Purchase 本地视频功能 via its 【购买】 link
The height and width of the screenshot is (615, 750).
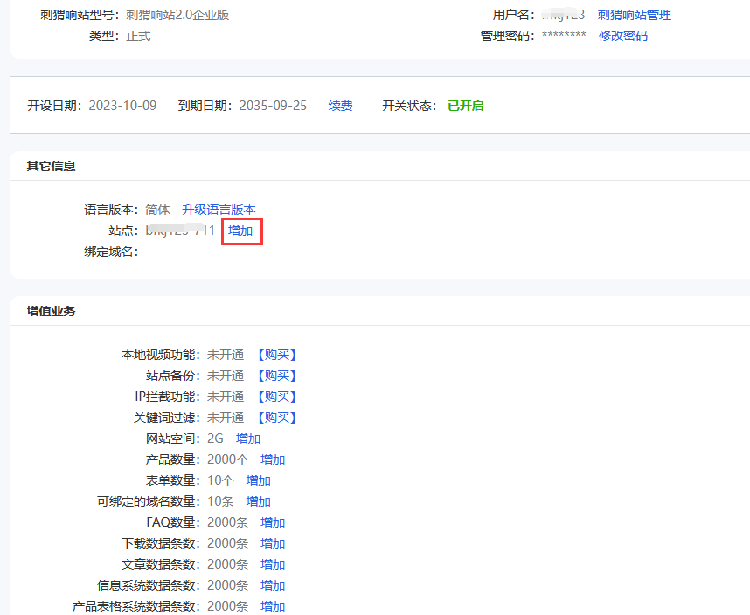[276, 354]
